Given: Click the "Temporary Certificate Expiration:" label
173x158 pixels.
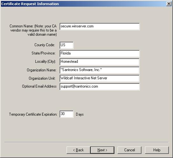Looking at the screenshot, I should tap(33, 114).
